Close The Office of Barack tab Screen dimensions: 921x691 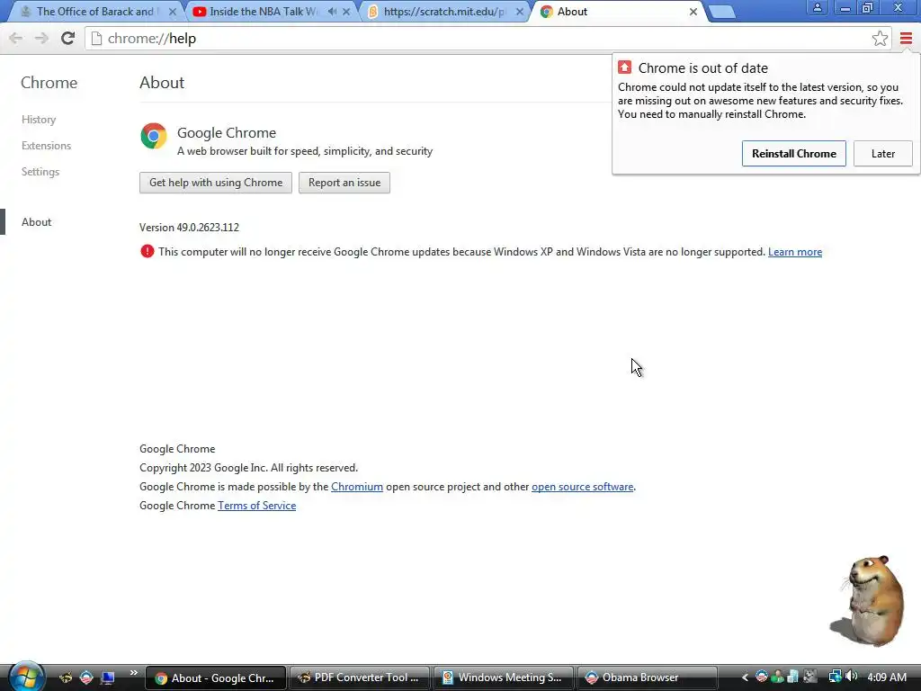(173, 12)
